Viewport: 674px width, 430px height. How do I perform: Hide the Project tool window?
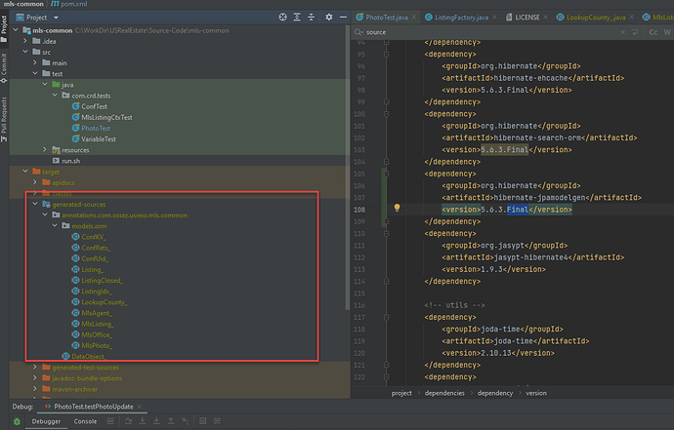pos(343,18)
